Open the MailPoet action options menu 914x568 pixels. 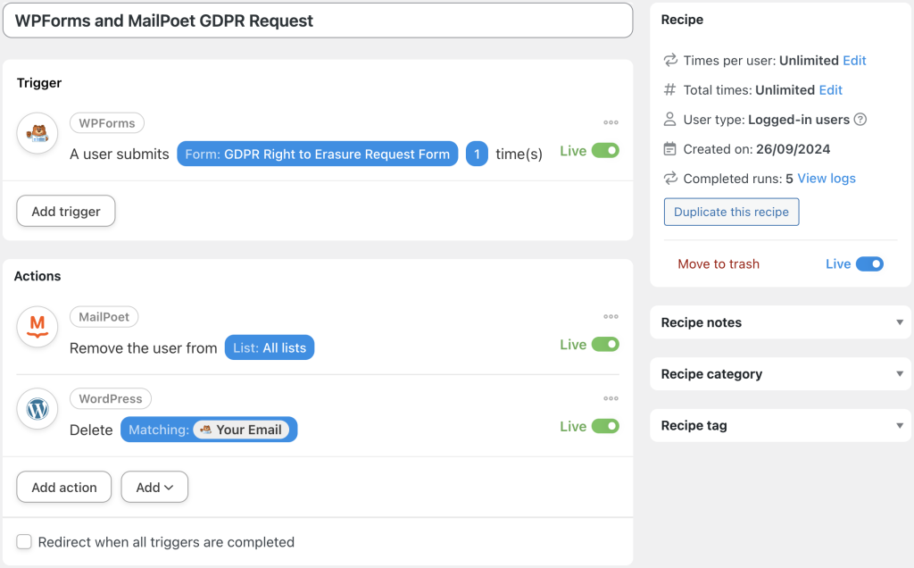(x=611, y=316)
